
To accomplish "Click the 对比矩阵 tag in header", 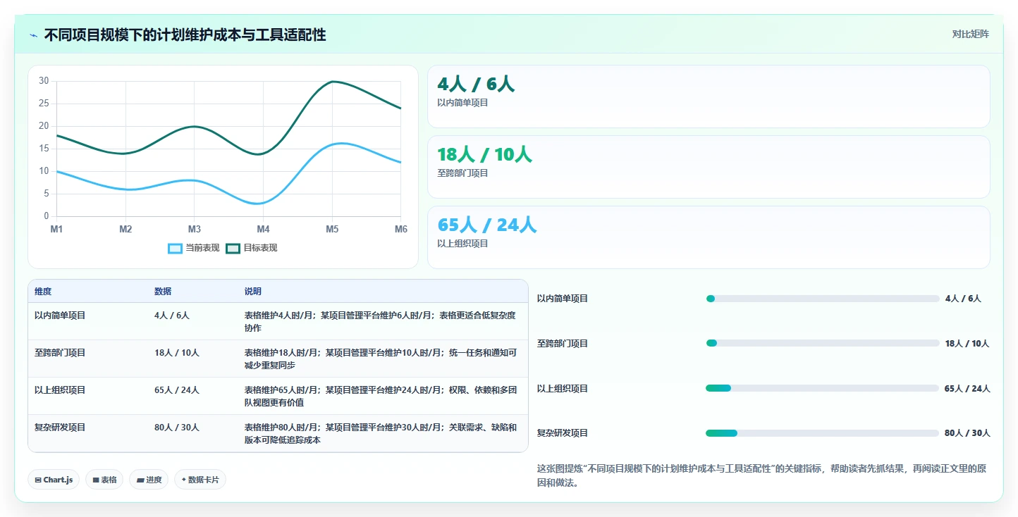I will (970, 34).
